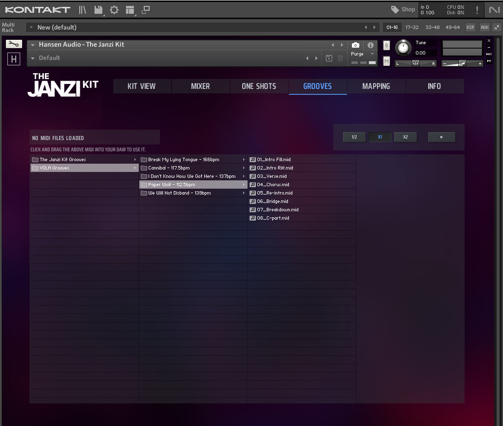The image size is (503, 426).
Task: Switch to the Kit View tab
Action: click(x=142, y=86)
